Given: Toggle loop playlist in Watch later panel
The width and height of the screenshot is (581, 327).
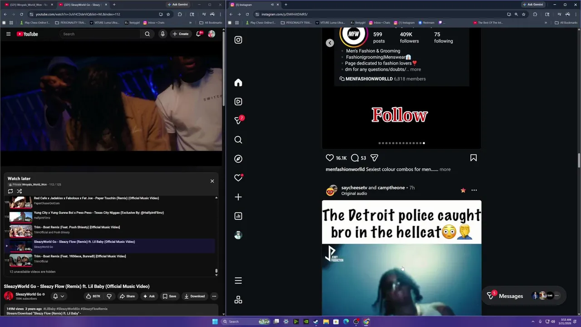Looking at the screenshot, I should (10, 191).
